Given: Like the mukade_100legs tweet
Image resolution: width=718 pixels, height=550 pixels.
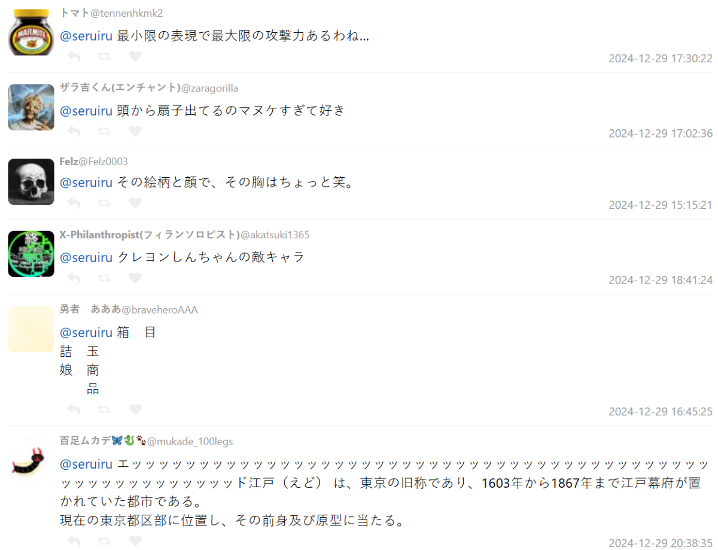Looking at the screenshot, I should point(135,542).
